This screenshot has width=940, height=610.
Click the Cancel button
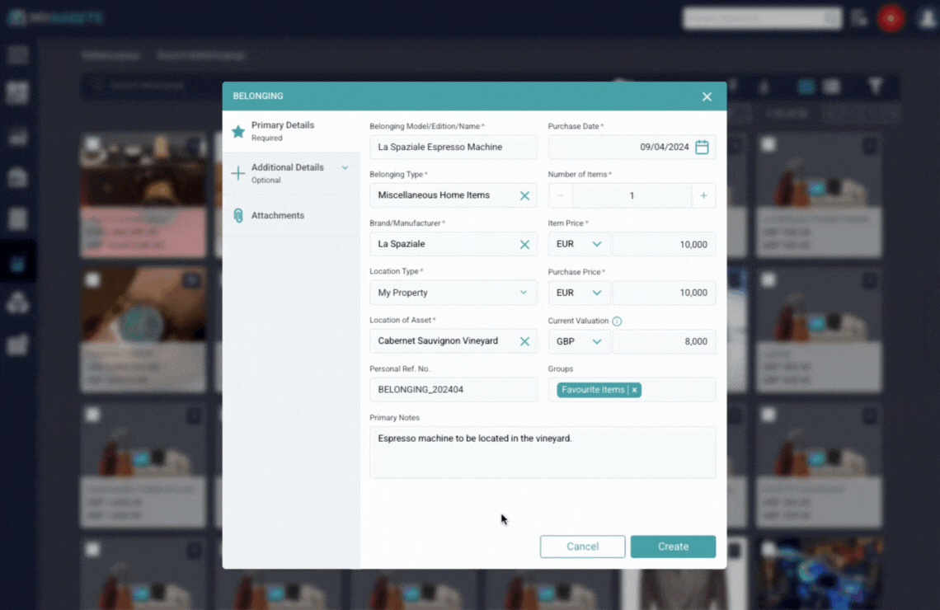pos(582,547)
